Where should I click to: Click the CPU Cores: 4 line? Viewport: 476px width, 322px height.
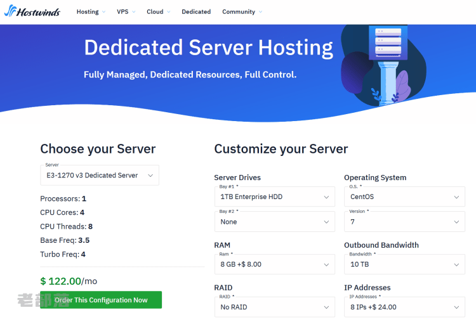(x=62, y=212)
